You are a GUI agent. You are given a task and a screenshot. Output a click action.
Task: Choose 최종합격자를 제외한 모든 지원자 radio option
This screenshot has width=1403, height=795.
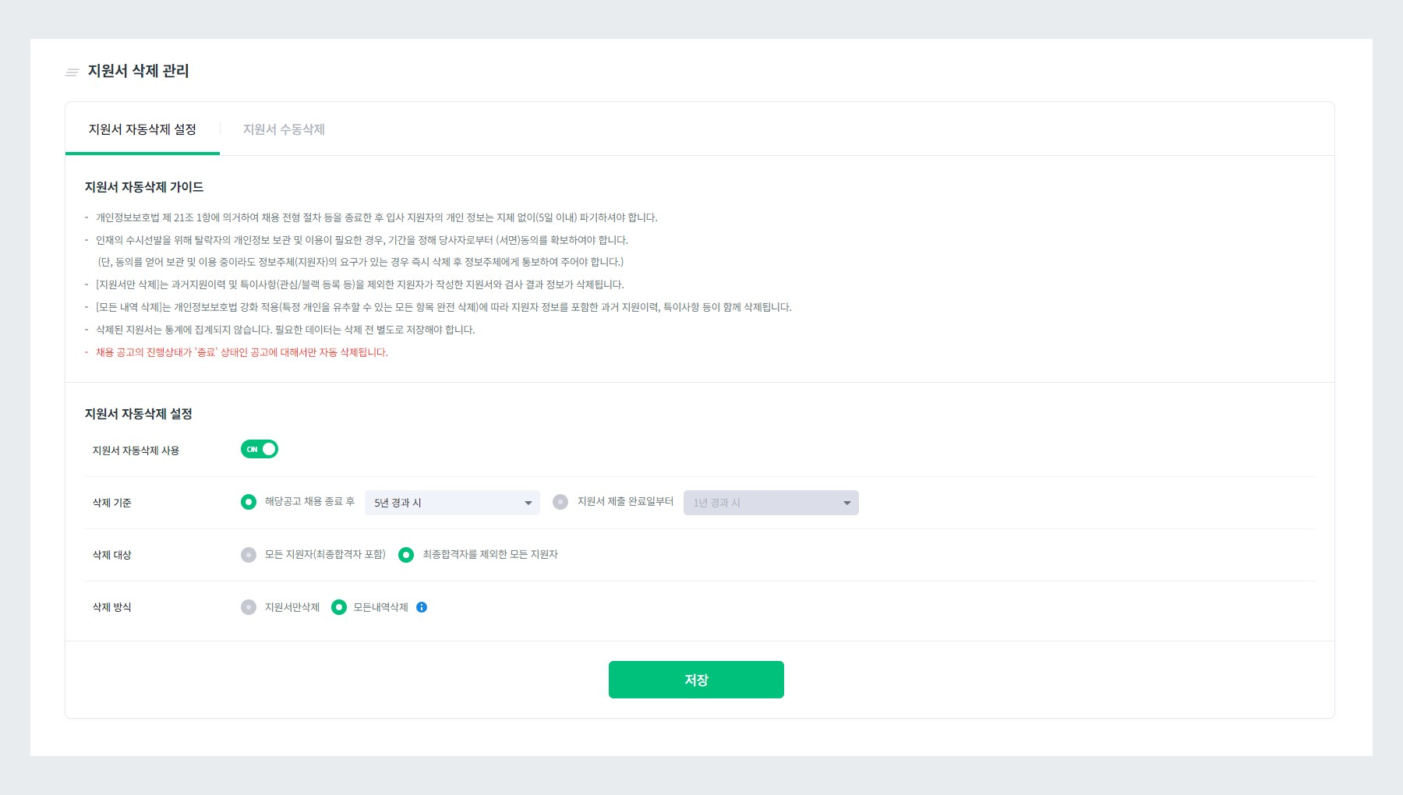coord(406,555)
